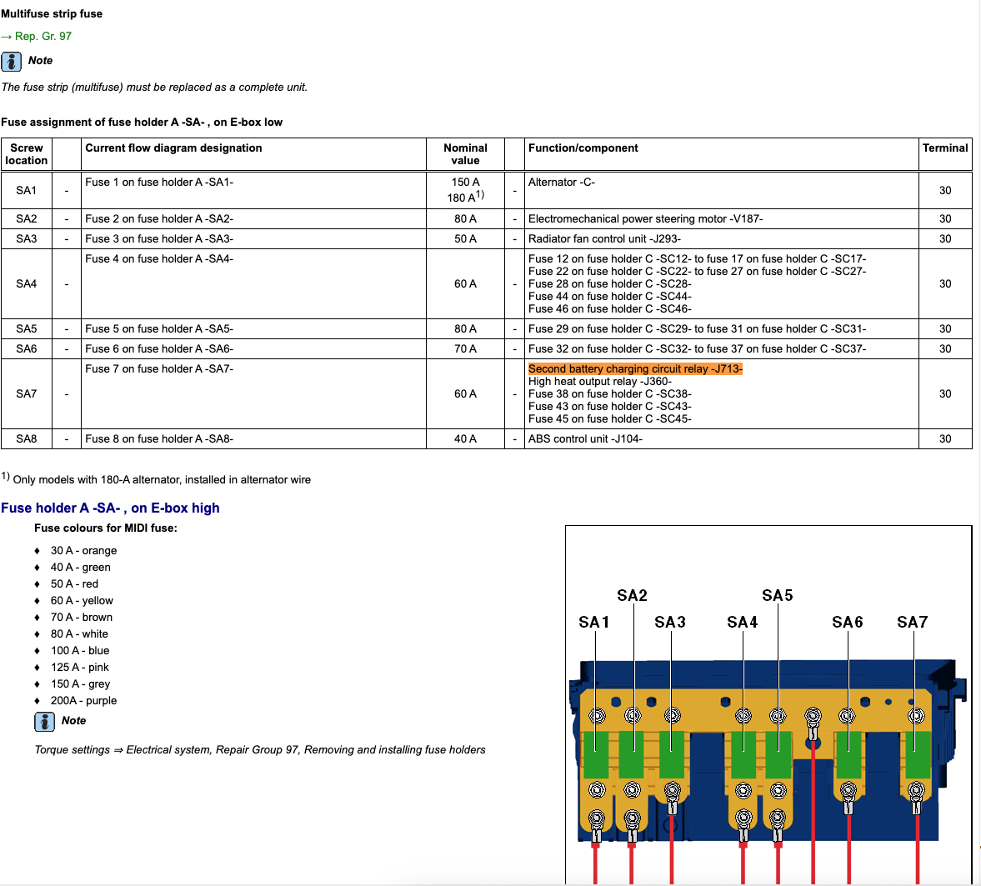Click the highlighted Second battery charging circuit relay text
Screen dimensions: 981x886
point(634,368)
